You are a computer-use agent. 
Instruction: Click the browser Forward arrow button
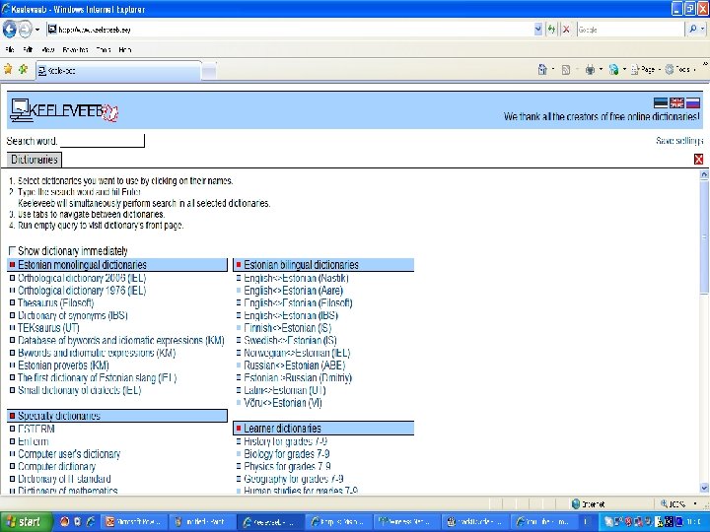coord(26,30)
